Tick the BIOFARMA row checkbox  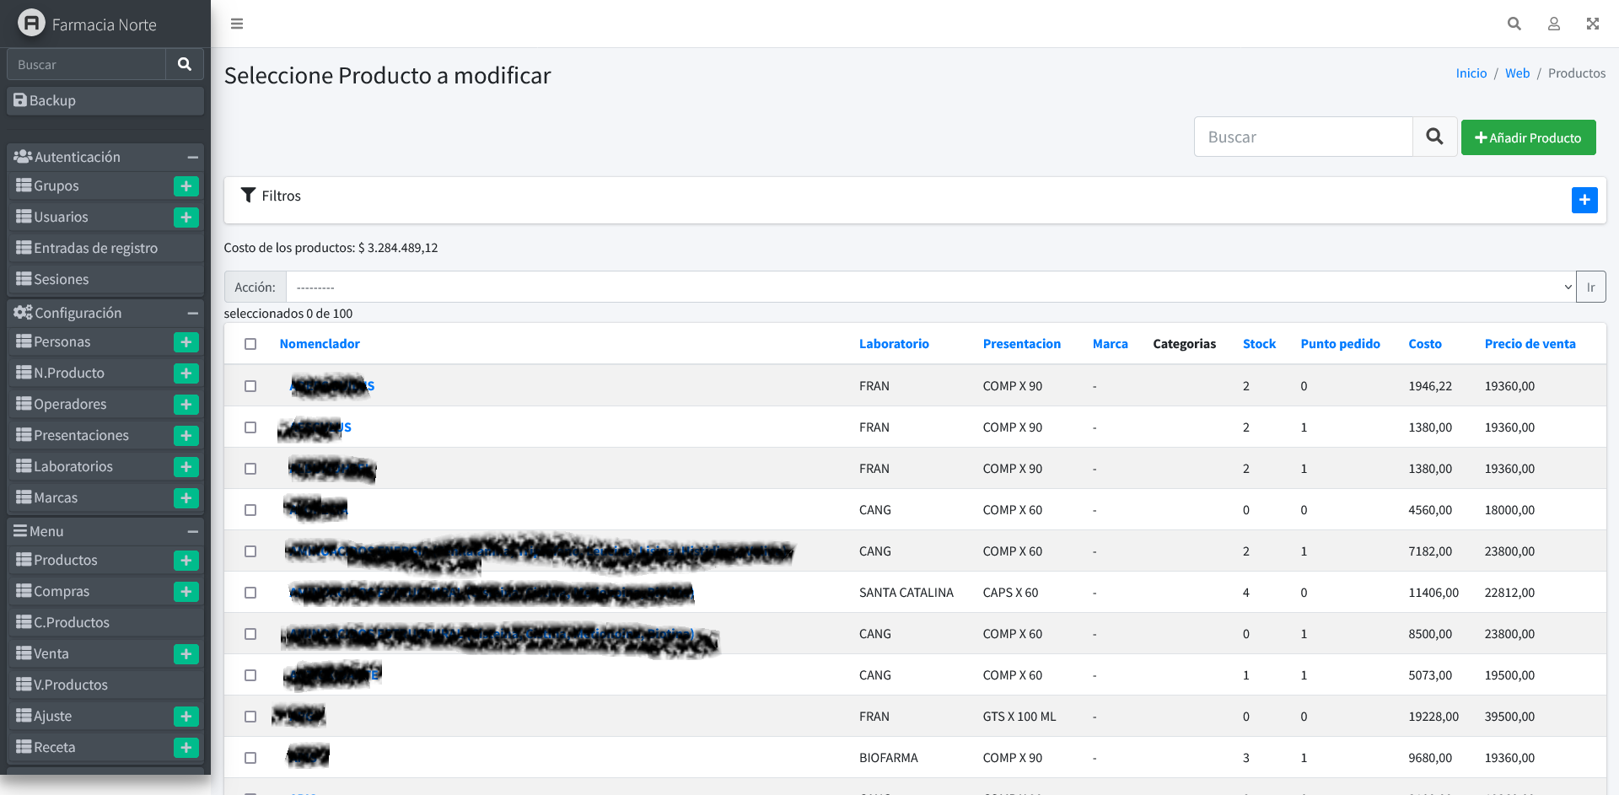pyautogui.click(x=250, y=758)
